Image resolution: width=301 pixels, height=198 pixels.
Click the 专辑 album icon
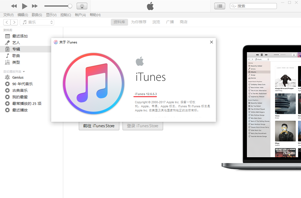[7, 49]
